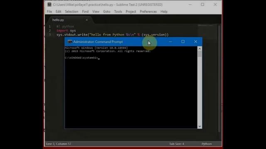The image size is (266, 149).
Task: Click line number 2 in the gutter
Action: coord(49,31)
